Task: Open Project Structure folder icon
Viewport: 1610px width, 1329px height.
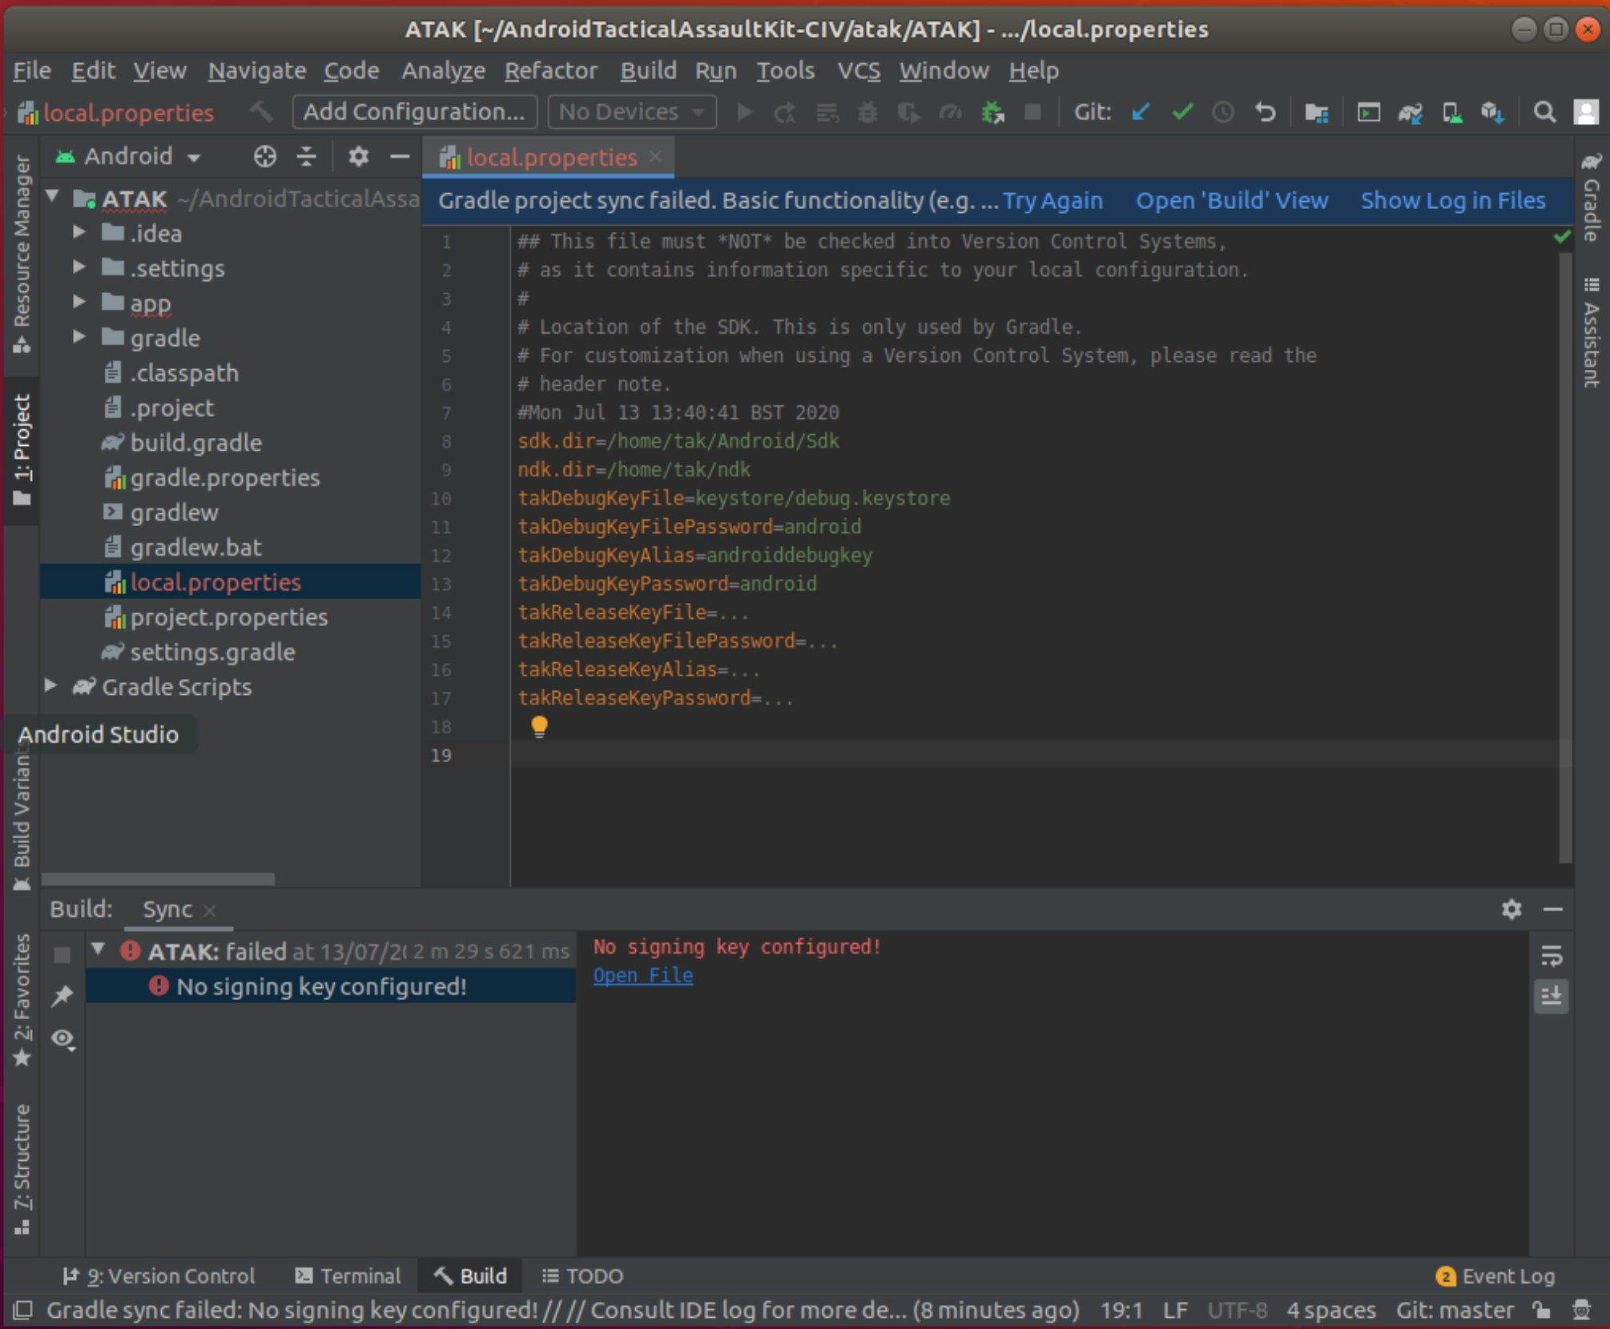Action: click(x=1316, y=112)
